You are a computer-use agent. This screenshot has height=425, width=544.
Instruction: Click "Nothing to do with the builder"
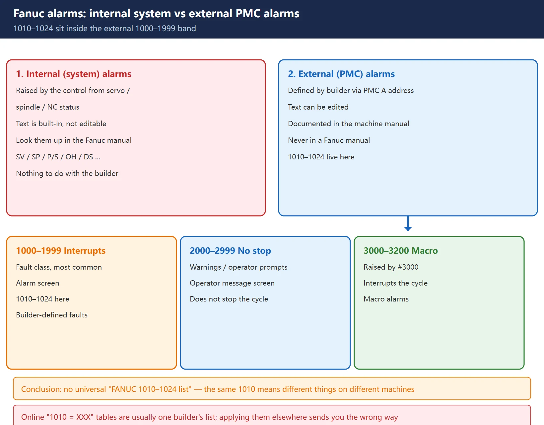pos(67,174)
